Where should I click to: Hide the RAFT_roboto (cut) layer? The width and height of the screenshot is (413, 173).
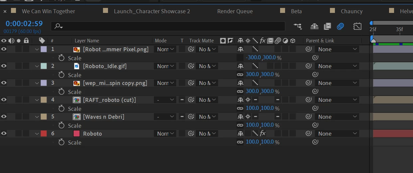pos(4,100)
